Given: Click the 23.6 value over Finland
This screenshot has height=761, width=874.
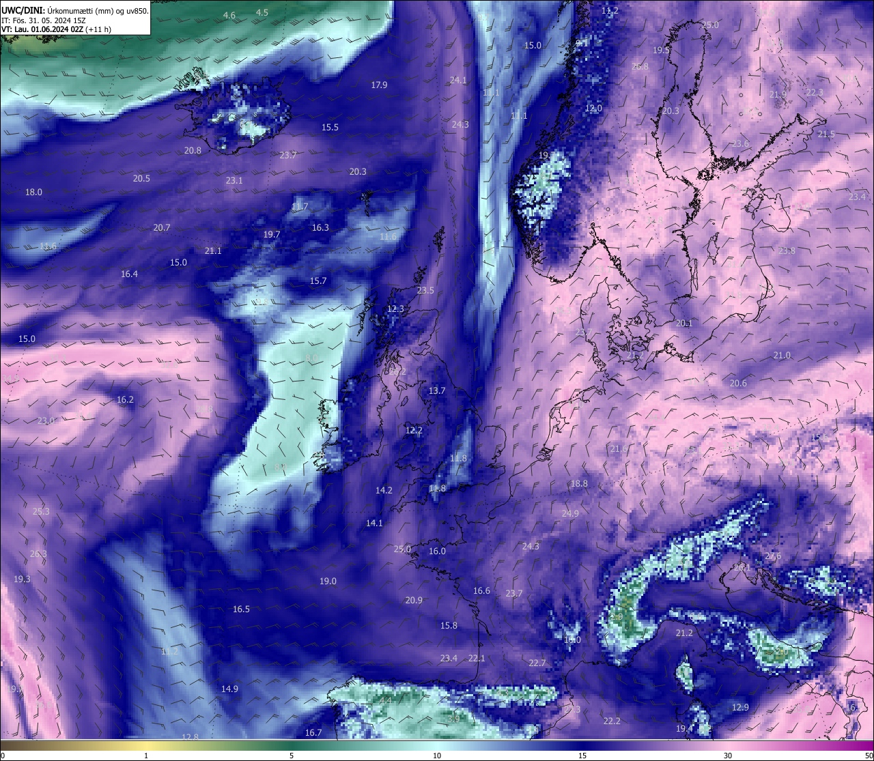Looking at the screenshot, I should [x=740, y=143].
